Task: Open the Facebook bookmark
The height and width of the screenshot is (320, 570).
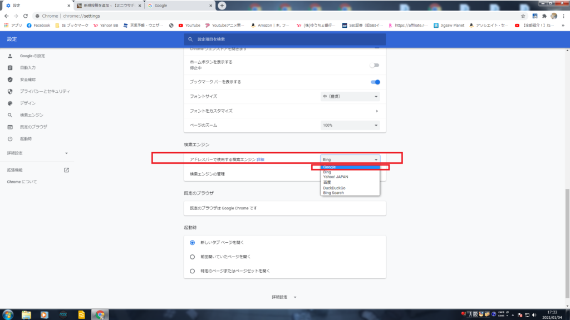Action: (x=38, y=25)
